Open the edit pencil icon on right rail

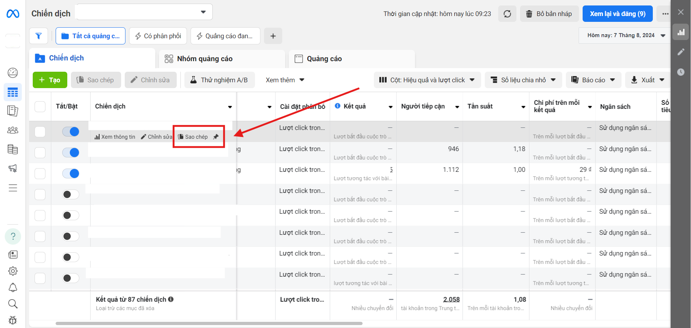[681, 52]
